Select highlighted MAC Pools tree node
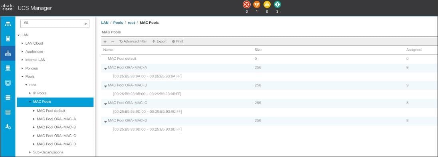Viewport: 438px width, 157px height. (x=55, y=102)
